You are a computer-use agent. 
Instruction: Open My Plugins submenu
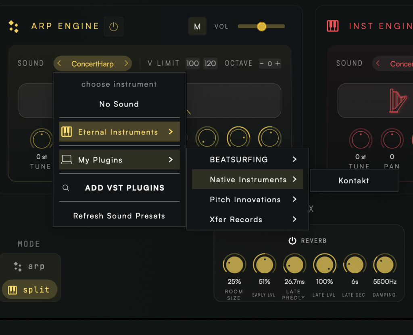pyautogui.click(x=119, y=160)
